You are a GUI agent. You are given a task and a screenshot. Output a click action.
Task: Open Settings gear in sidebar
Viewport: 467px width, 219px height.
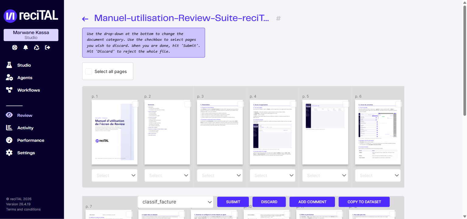(9, 153)
